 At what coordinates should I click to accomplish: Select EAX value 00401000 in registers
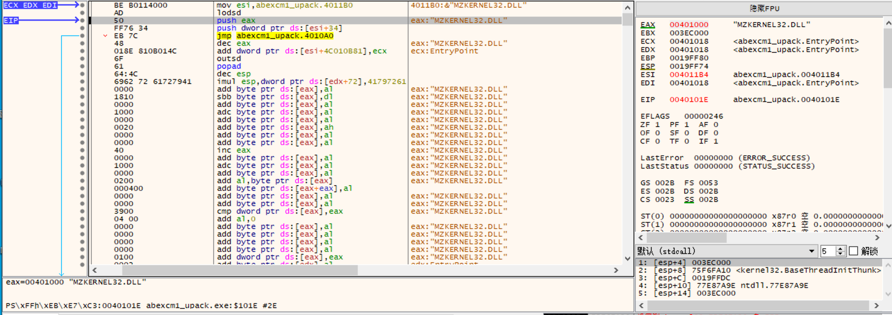(x=689, y=25)
